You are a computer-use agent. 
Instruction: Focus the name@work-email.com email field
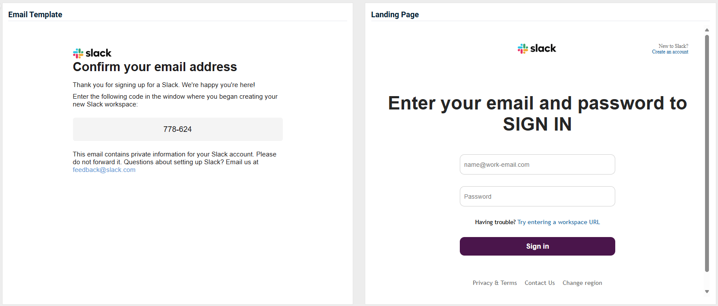point(537,165)
